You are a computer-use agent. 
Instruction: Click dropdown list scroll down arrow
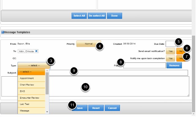pyautogui.click(x=47, y=112)
